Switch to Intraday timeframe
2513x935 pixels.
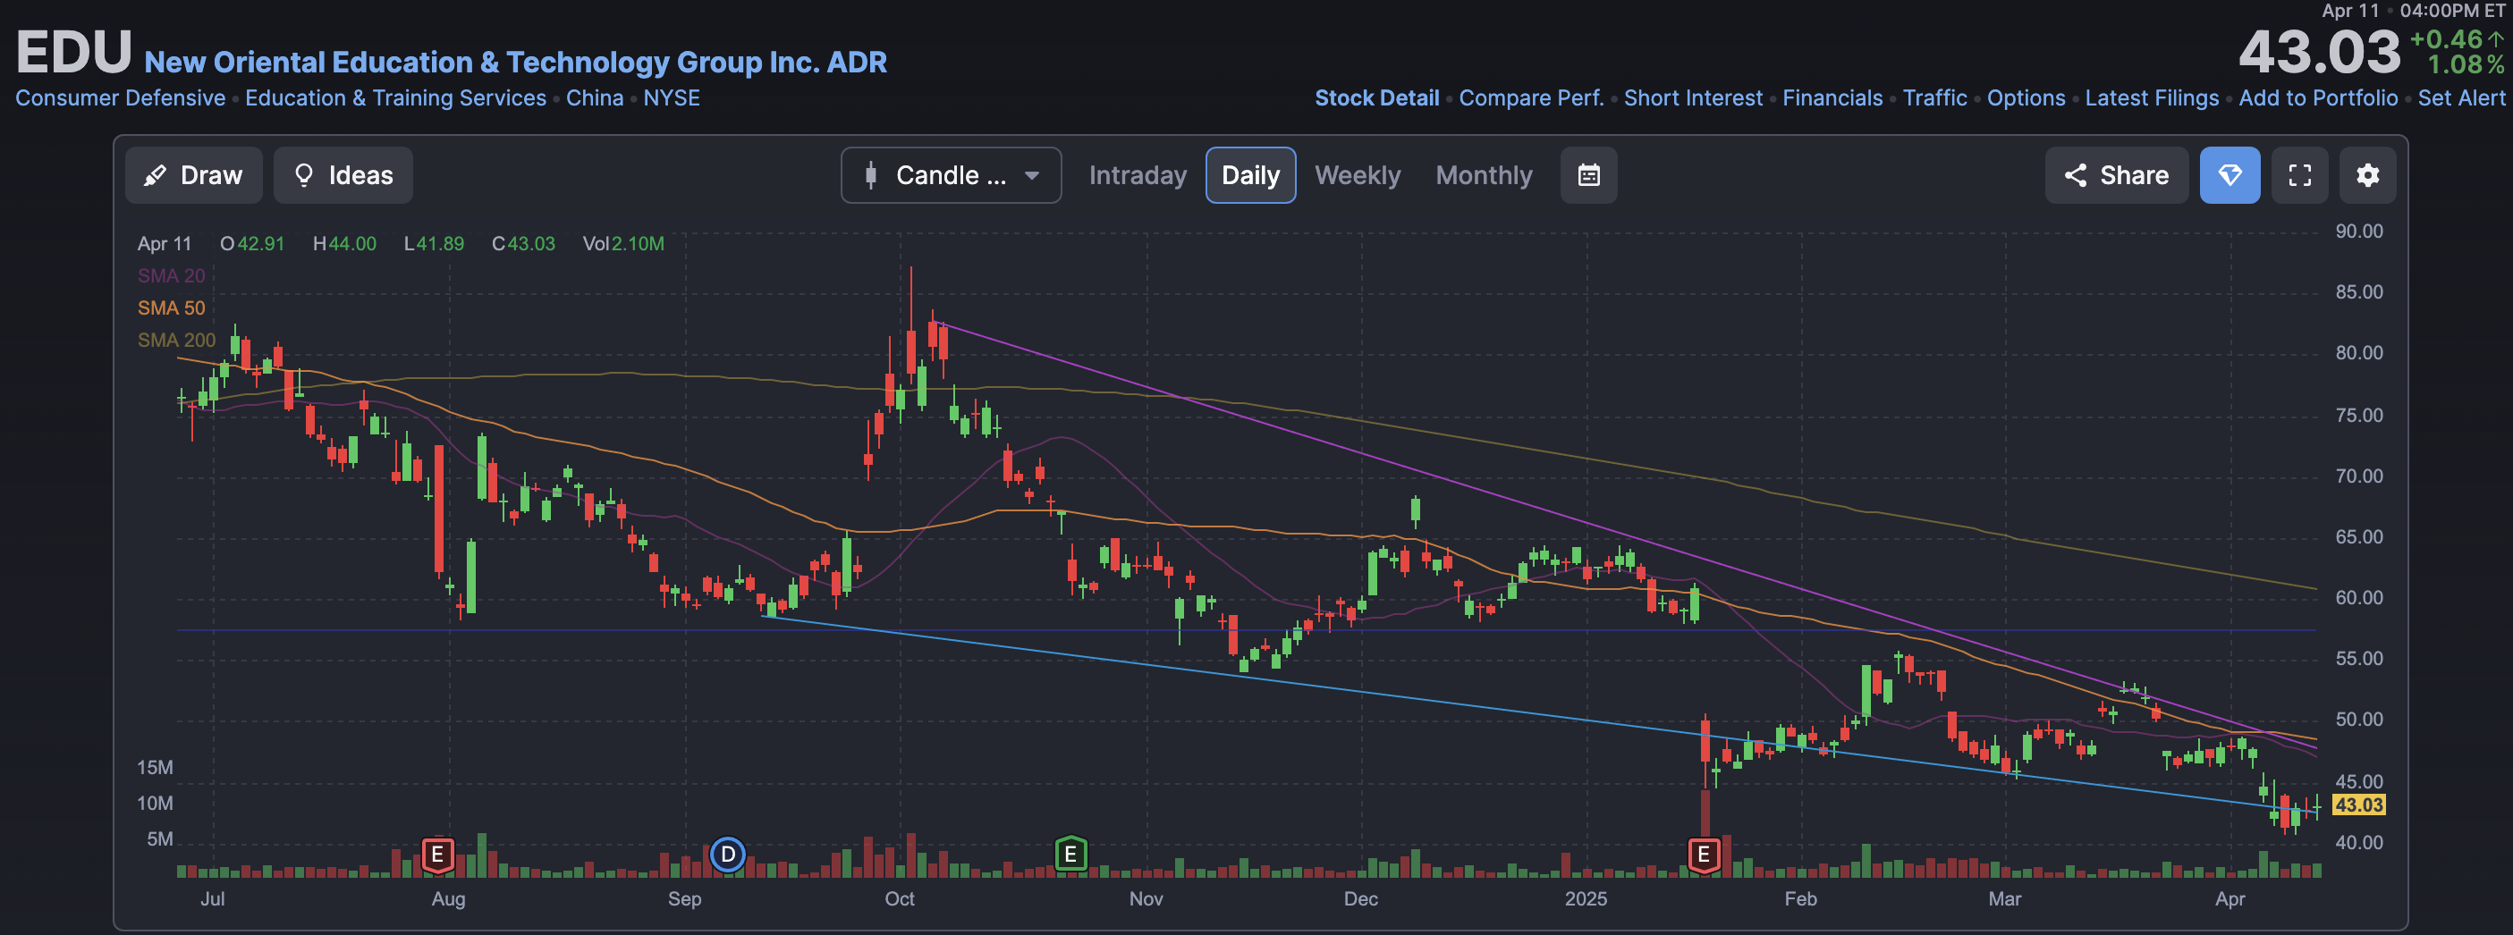(x=1138, y=175)
